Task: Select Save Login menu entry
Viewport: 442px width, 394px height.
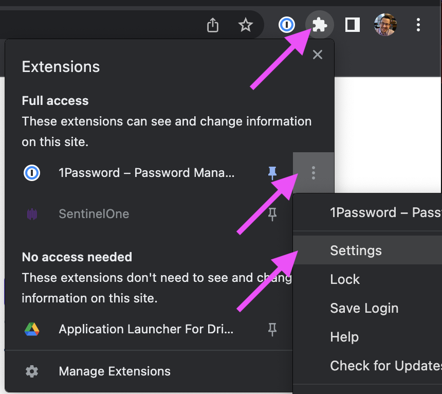Action: (x=364, y=308)
